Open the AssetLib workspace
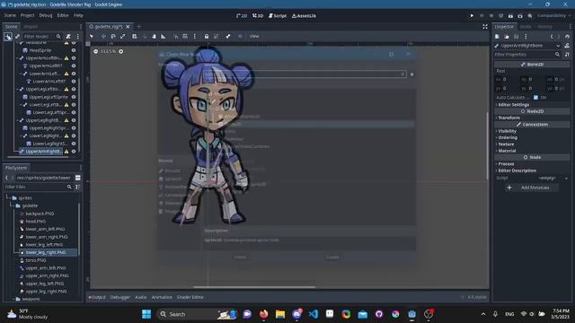Image resolution: width=575 pixels, height=323 pixels. click(x=304, y=16)
